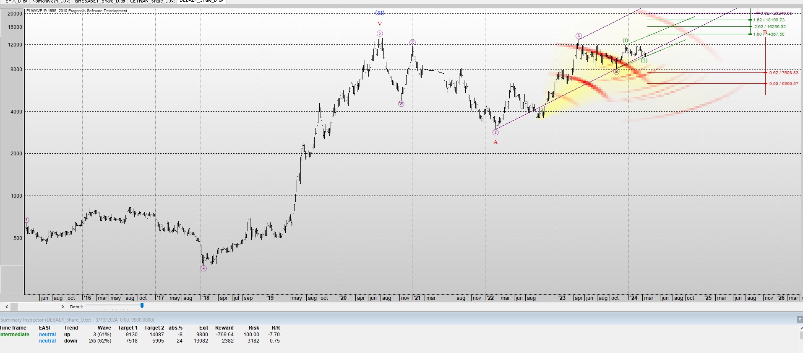Switch to the TEPIX_D.txt chart tab
This screenshot has height=353, width=803.
[15, 1]
